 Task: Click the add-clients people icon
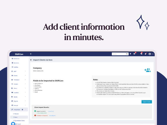[x=148, y=70]
